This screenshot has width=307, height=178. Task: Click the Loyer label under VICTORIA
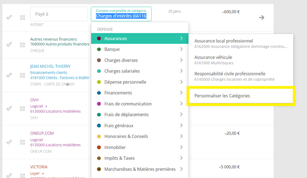coord(35,174)
